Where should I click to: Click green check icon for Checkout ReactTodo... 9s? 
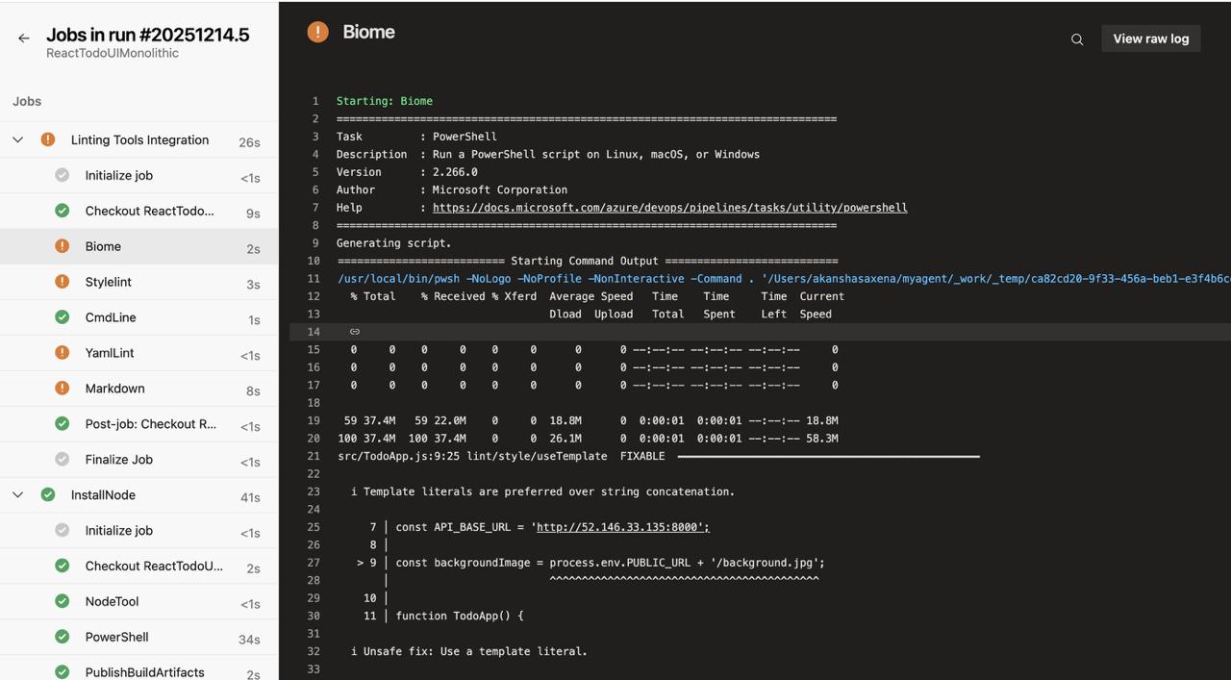63,211
